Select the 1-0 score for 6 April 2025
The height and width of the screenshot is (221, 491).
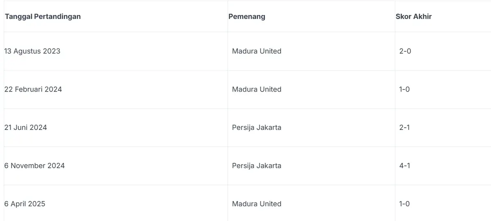pyautogui.click(x=404, y=204)
